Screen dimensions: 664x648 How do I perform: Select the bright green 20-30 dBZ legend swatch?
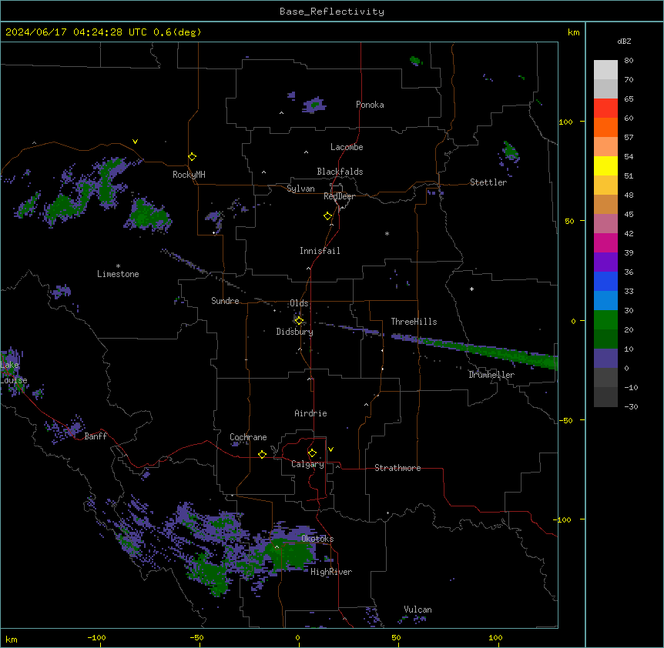click(605, 320)
